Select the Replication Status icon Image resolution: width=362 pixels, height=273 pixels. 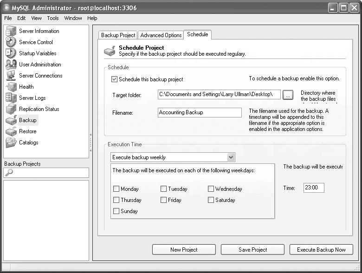coord(11,109)
